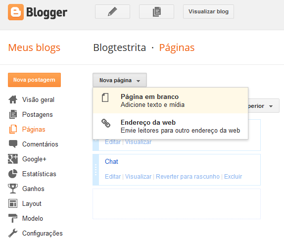Open Configurações in sidebar
284x241 pixels.
pos(43,234)
